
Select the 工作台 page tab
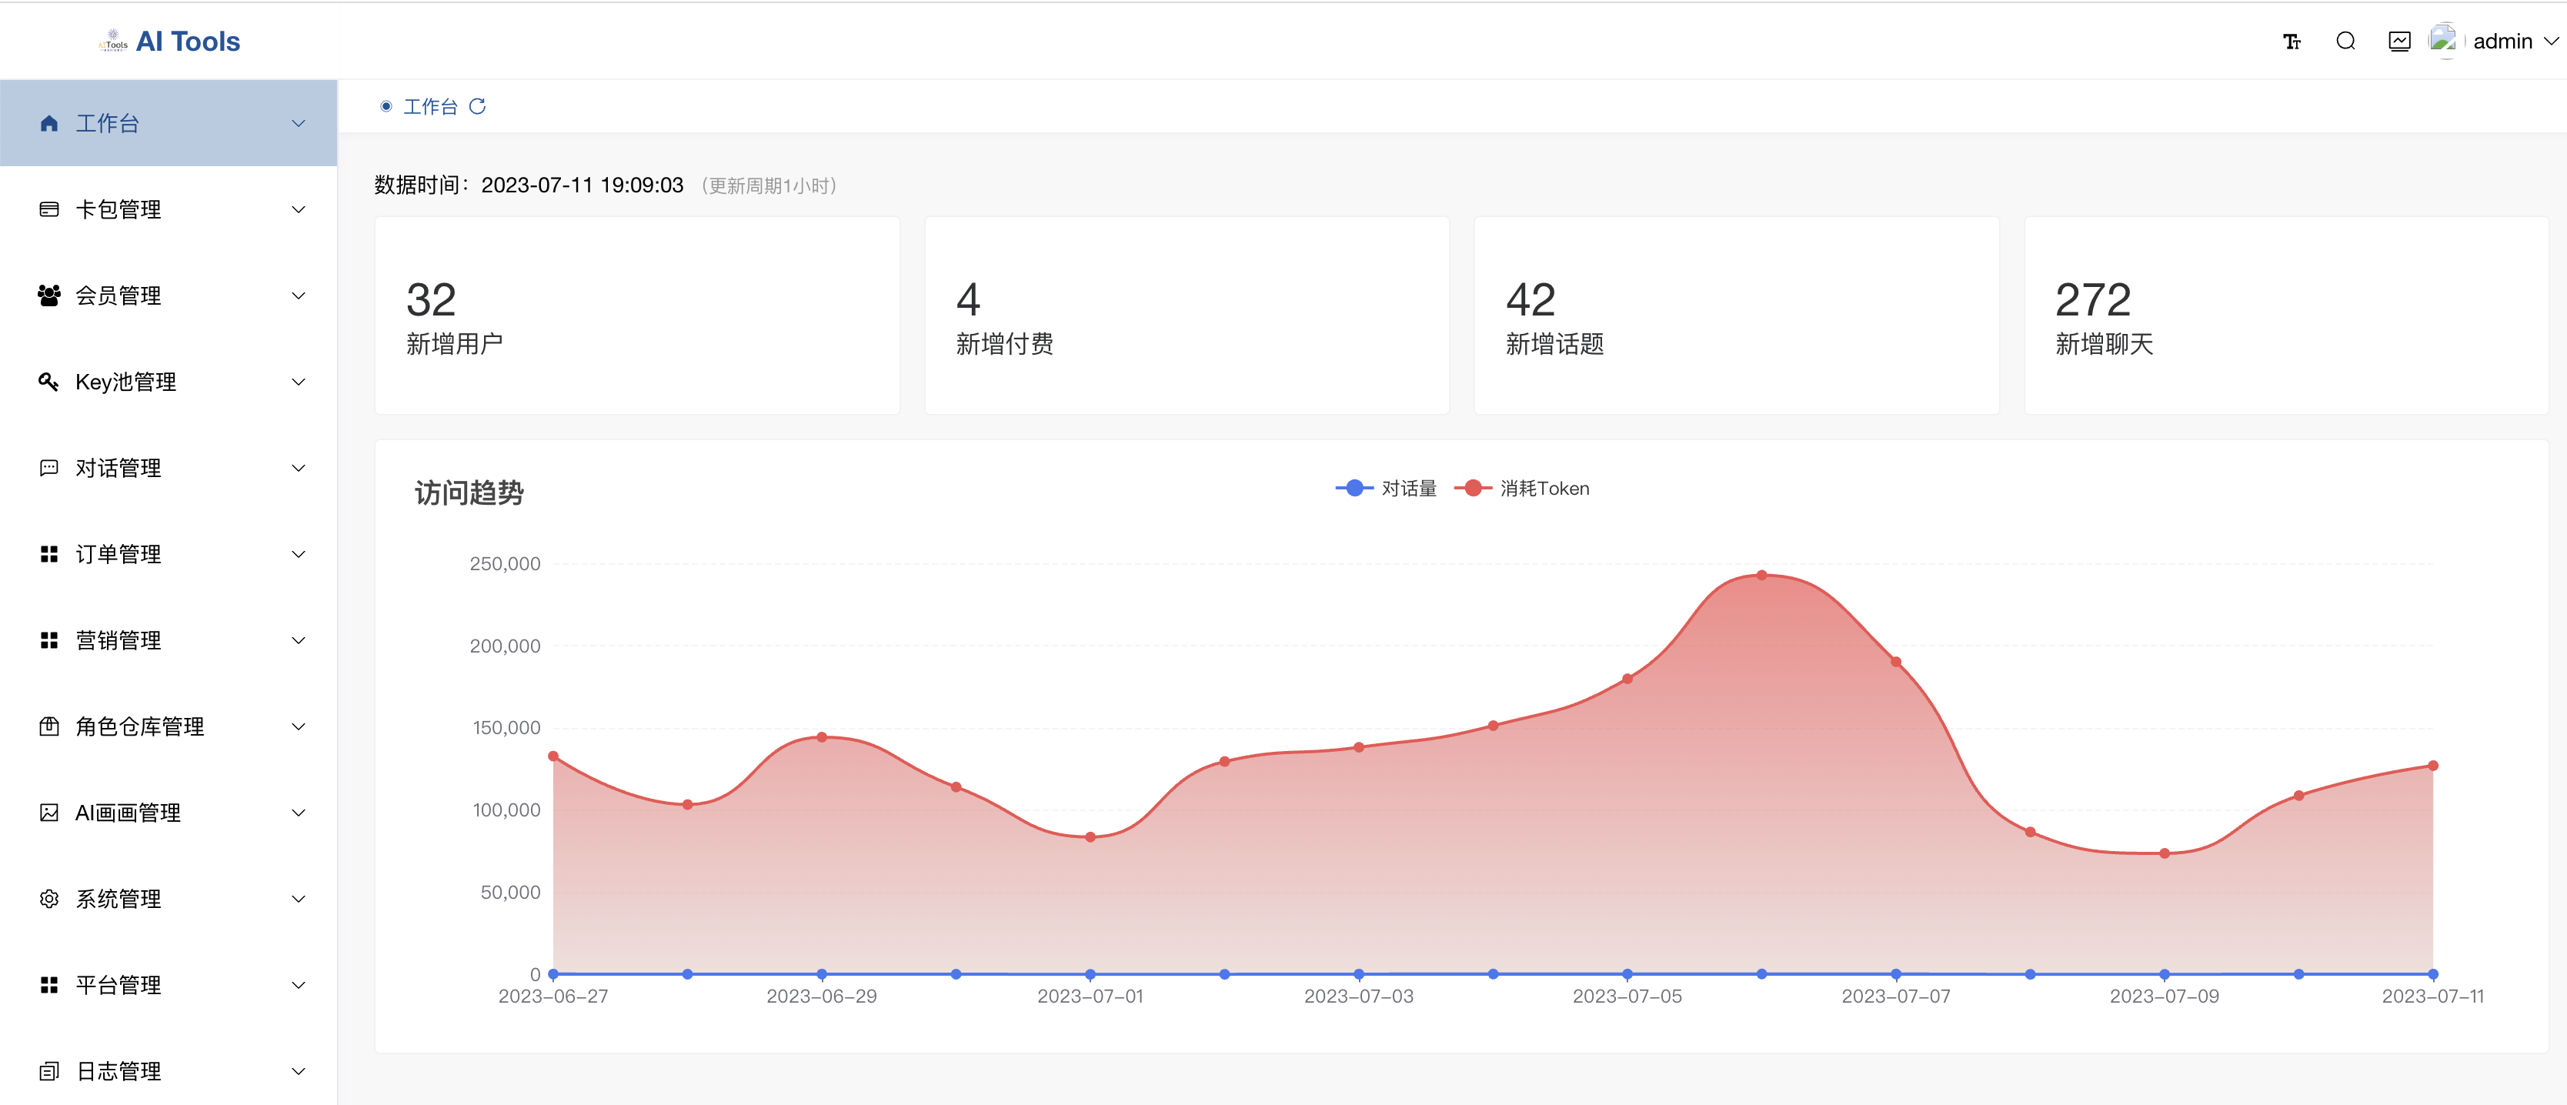pyautogui.click(x=429, y=107)
